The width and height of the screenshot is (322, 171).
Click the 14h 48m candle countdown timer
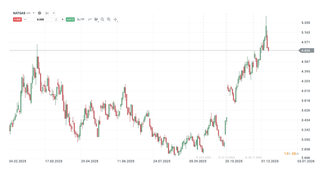pyautogui.click(x=291, y=153)
